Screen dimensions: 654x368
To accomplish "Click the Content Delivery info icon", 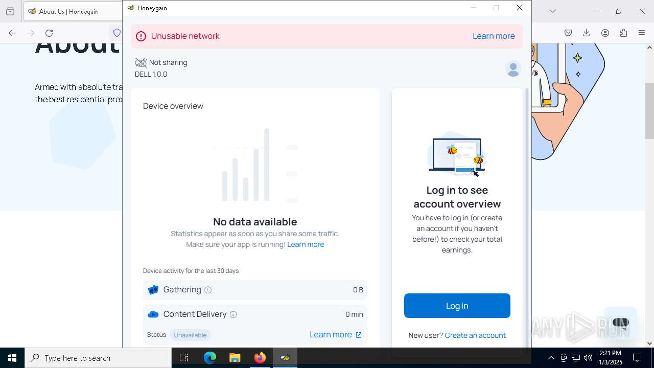I will pos(233,314).
